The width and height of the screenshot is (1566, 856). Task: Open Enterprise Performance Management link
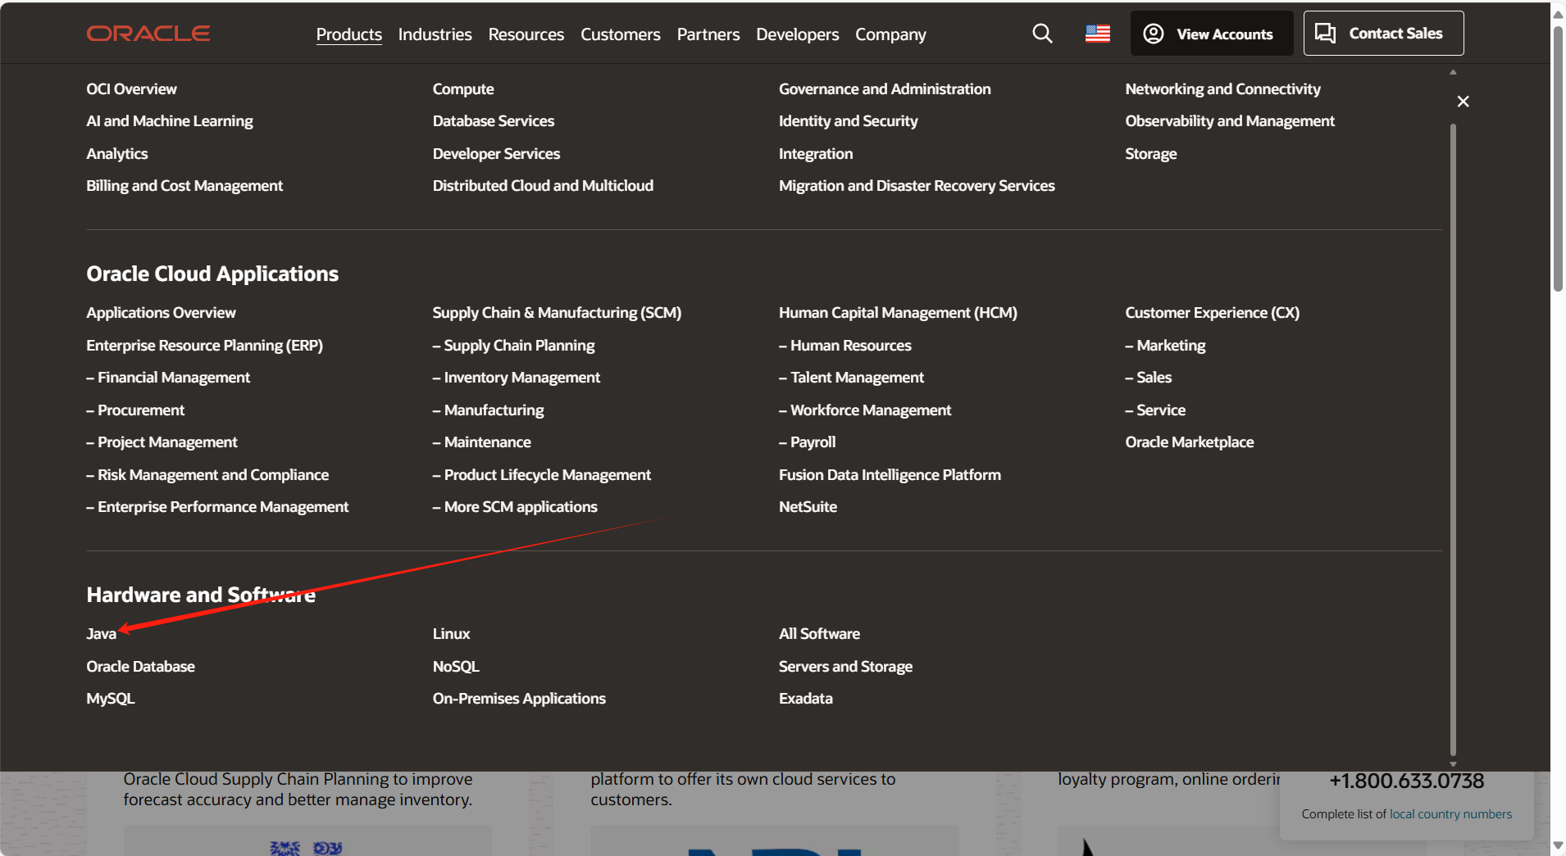(x=217, y=507)
